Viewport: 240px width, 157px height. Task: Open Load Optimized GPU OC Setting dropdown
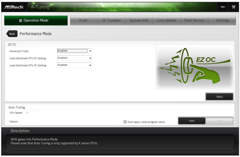(74, 65)
